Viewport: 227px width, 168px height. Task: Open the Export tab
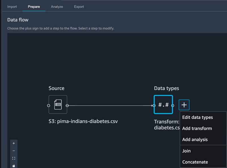pyautogui.click(x=79, y=7)
